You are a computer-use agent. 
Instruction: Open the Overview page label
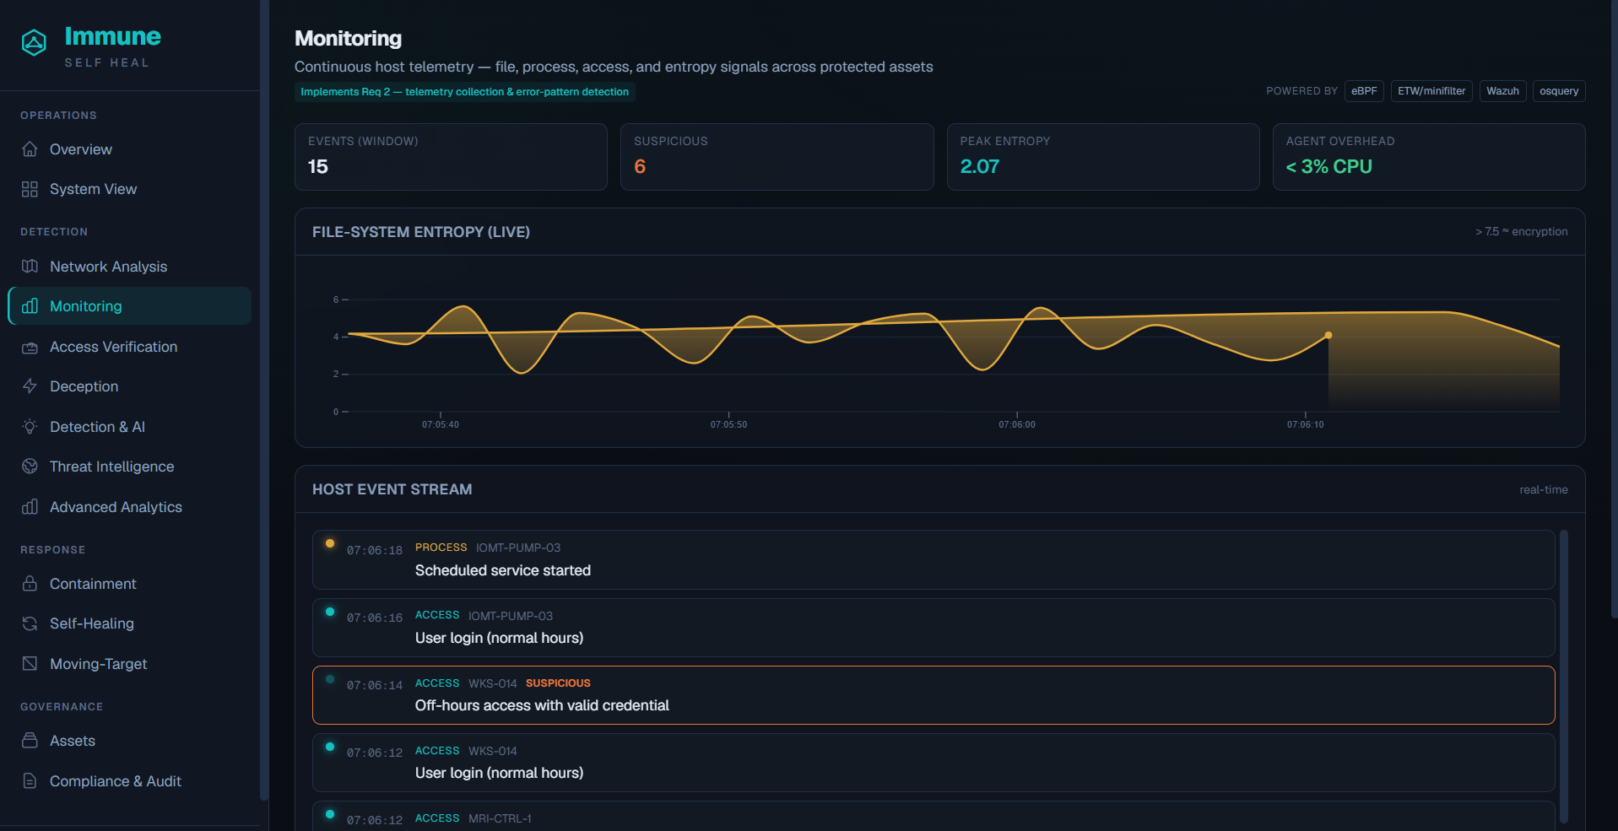tap(81, 149)
